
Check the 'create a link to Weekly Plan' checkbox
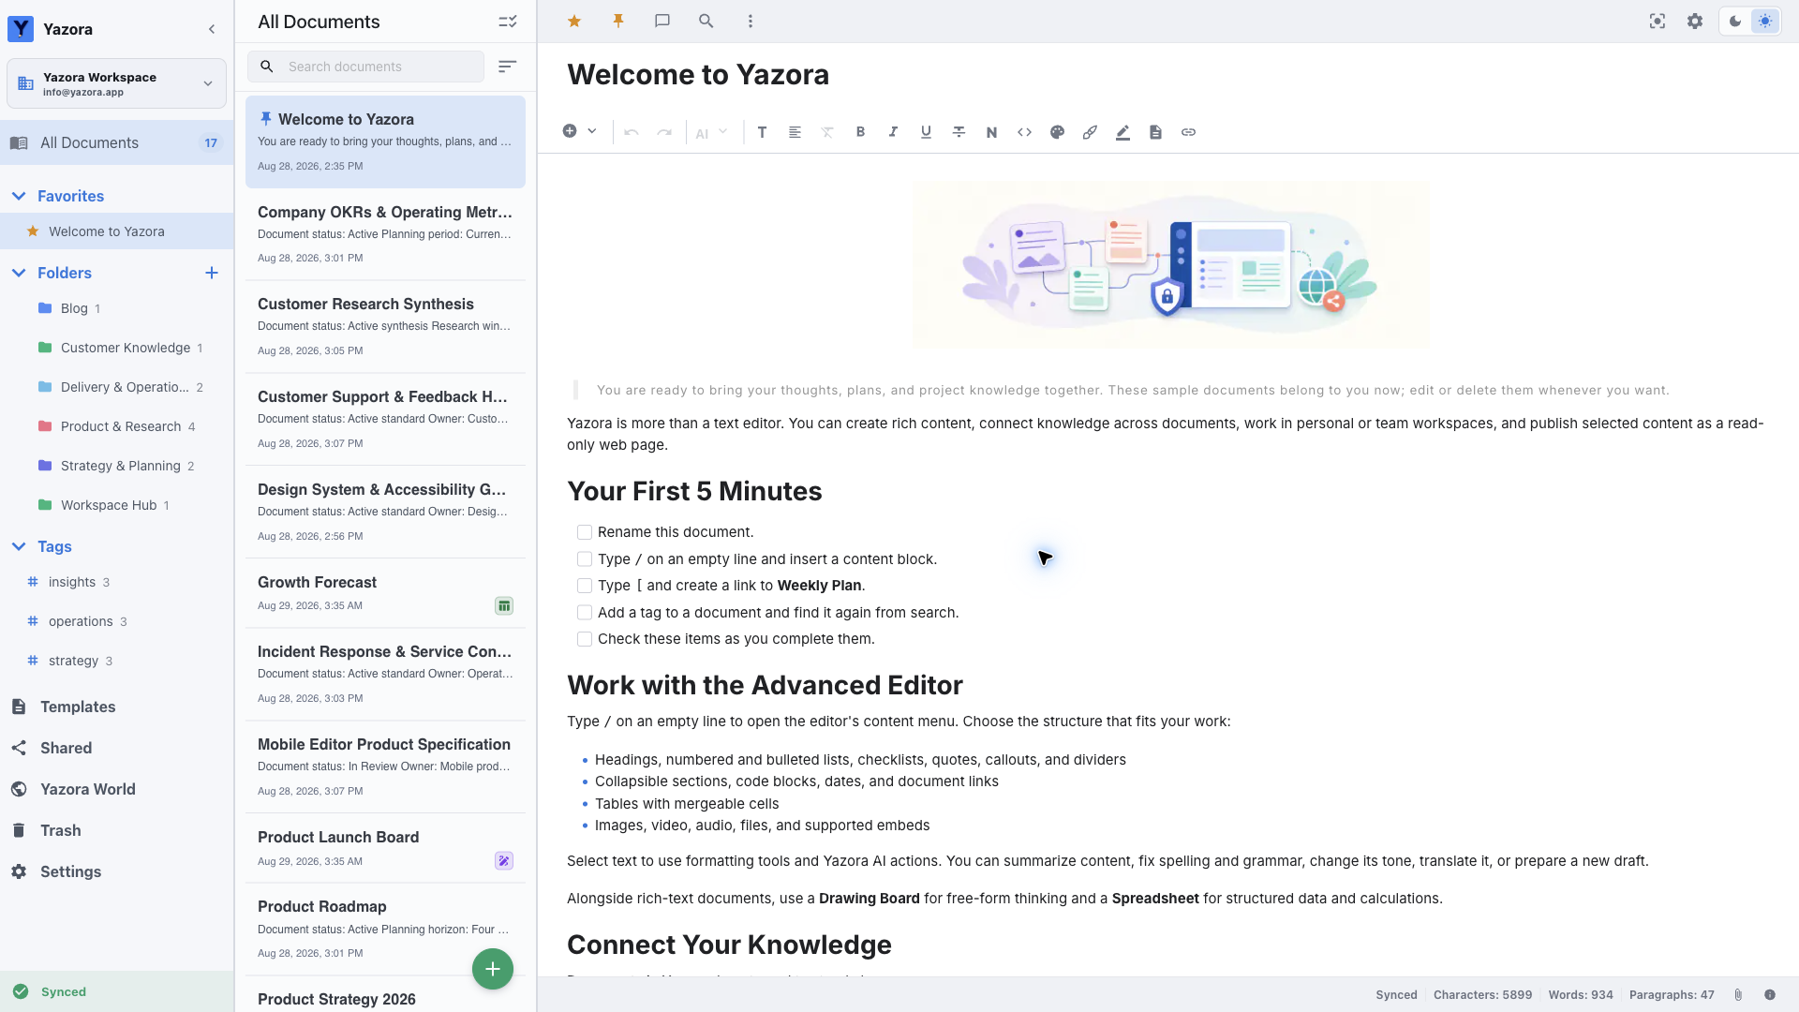click(x=585, y=586)
